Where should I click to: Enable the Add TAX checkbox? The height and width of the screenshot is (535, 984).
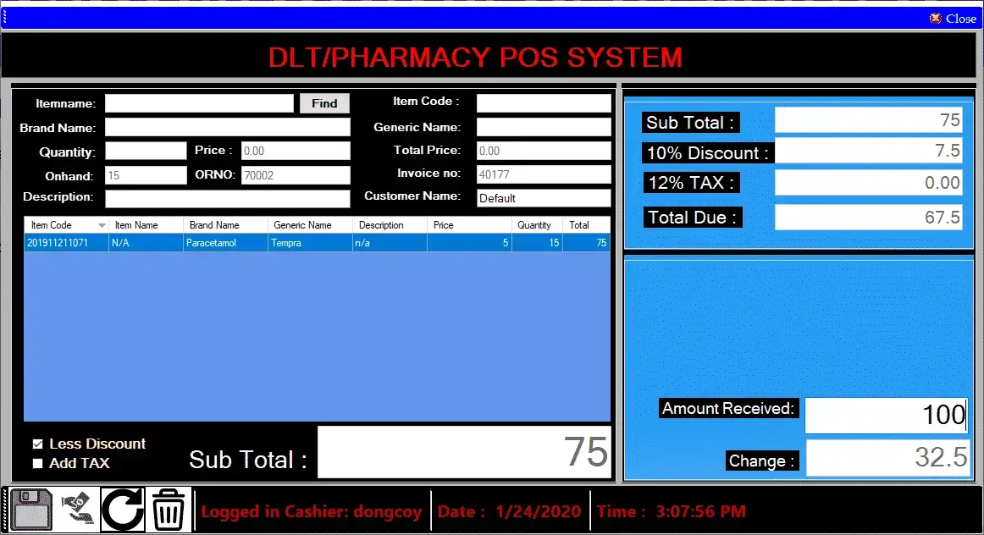tap(37, 463)
